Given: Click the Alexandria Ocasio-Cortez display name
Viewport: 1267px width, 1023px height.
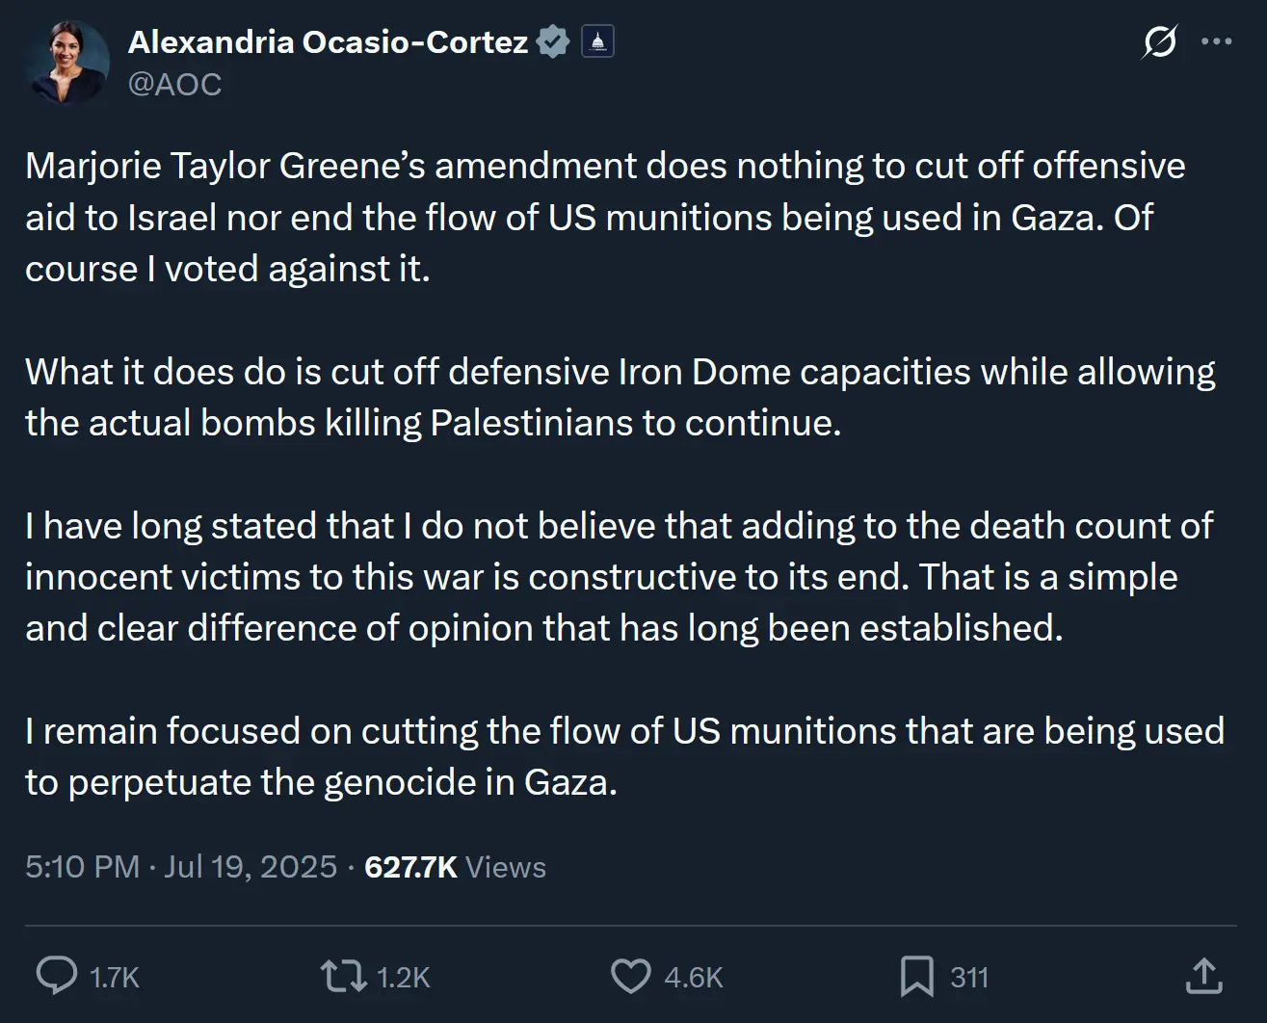Looking at the screenshot, I should pos(328,42).
